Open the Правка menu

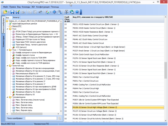click(13, 7)
